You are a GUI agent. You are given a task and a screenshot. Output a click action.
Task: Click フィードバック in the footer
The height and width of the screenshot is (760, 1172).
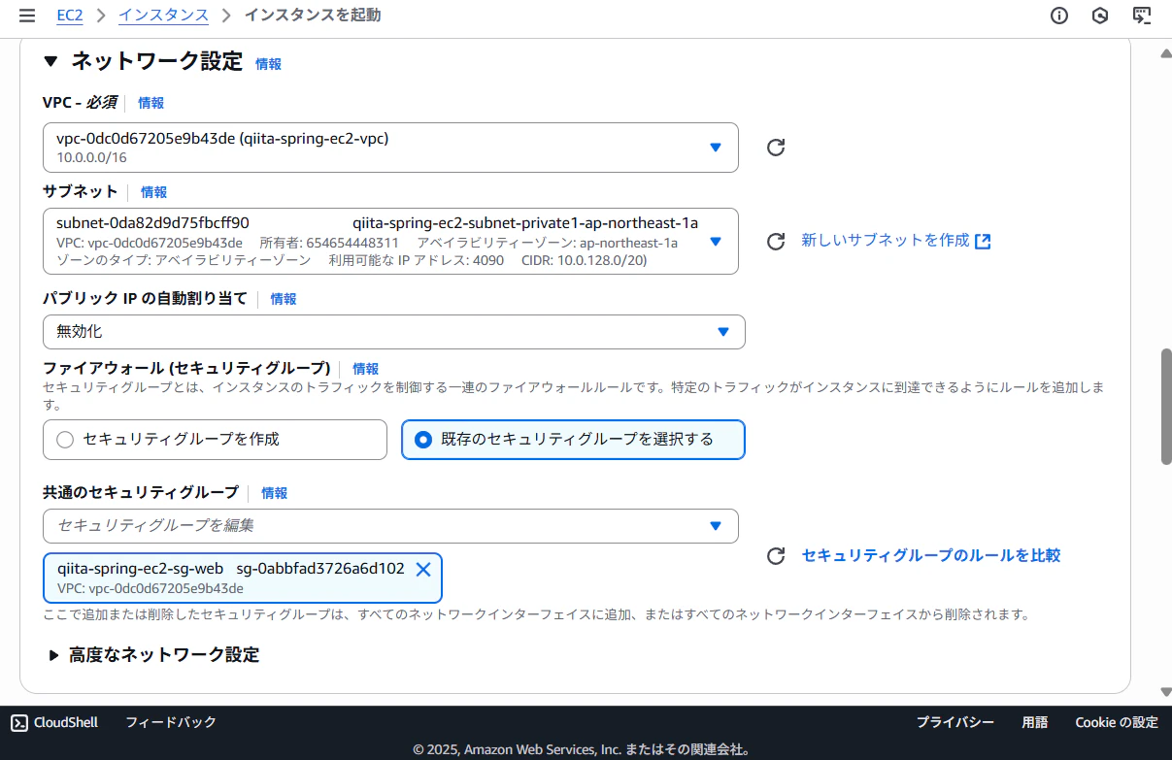coord(171,722)
